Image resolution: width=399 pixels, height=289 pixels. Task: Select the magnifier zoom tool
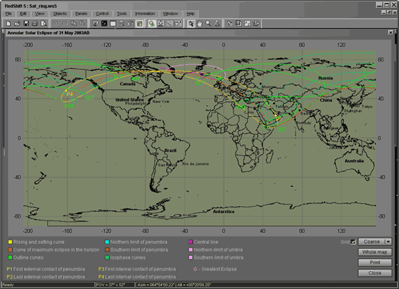(x=208, y=24)
